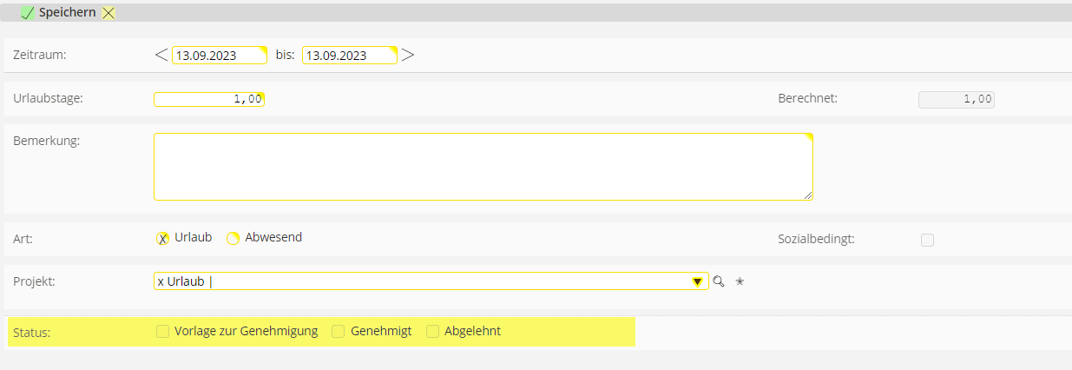Check the Vorlage zur Genehmigung checkbox
1072x370 pixels.
(162, 331)
